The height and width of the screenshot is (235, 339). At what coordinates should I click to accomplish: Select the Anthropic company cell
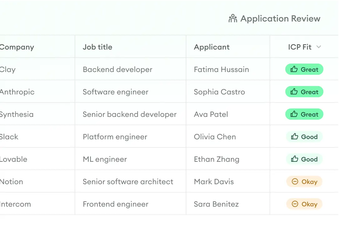point(17,92)
